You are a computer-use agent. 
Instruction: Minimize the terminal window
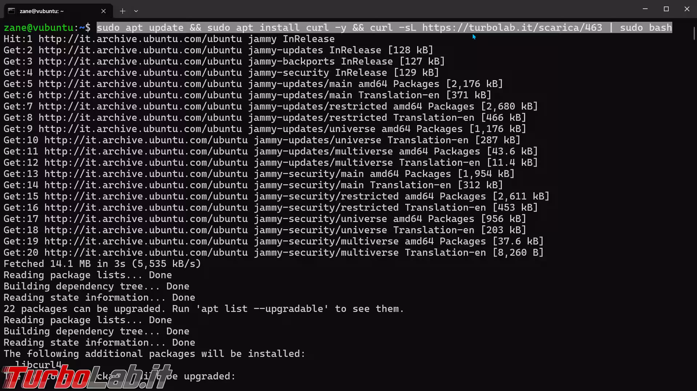pyautogui.click(x=645, y=9)
